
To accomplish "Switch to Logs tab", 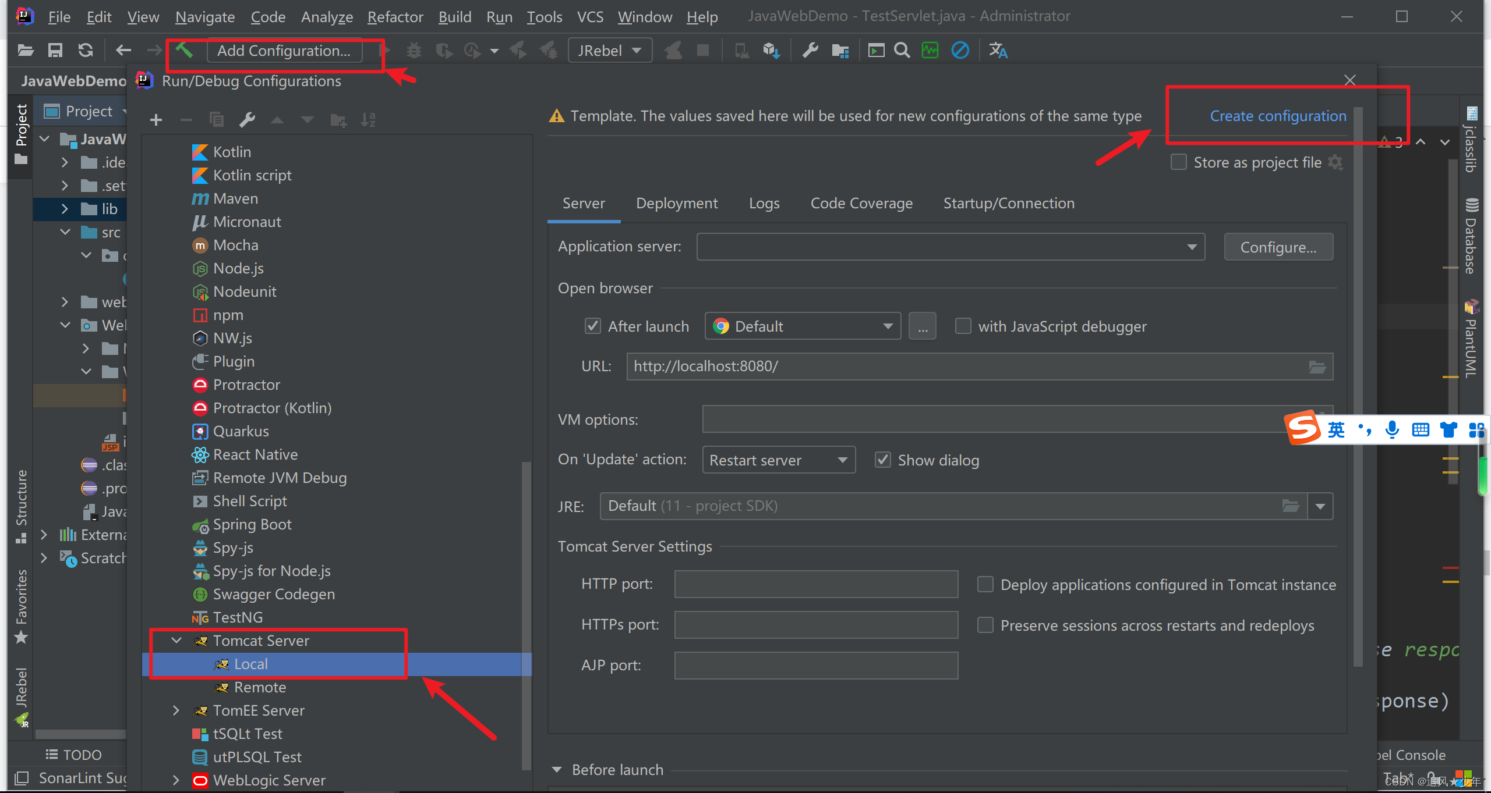I will 764,203.
